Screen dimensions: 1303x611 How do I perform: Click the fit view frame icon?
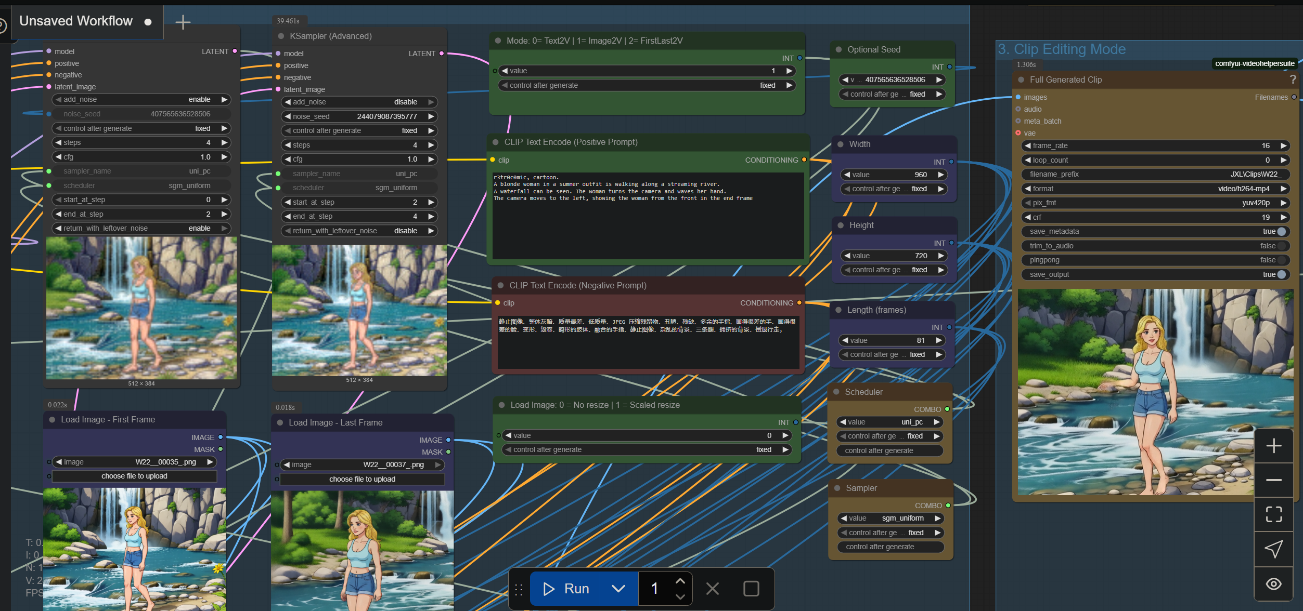pos(1273,514)
